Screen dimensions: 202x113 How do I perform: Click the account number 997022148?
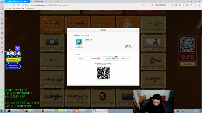pos(85,36)
